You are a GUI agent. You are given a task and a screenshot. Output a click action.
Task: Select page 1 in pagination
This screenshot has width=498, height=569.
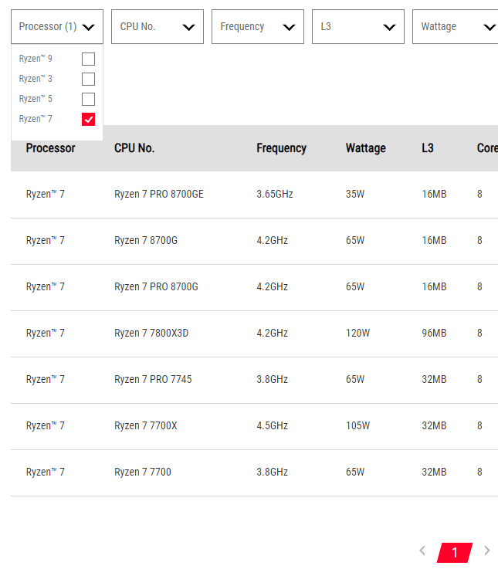tap(455, 553)
